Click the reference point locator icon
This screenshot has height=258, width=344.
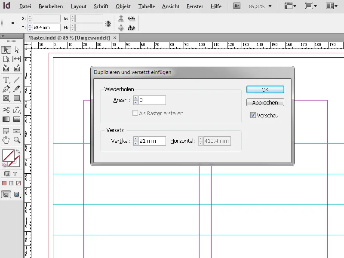12,23
